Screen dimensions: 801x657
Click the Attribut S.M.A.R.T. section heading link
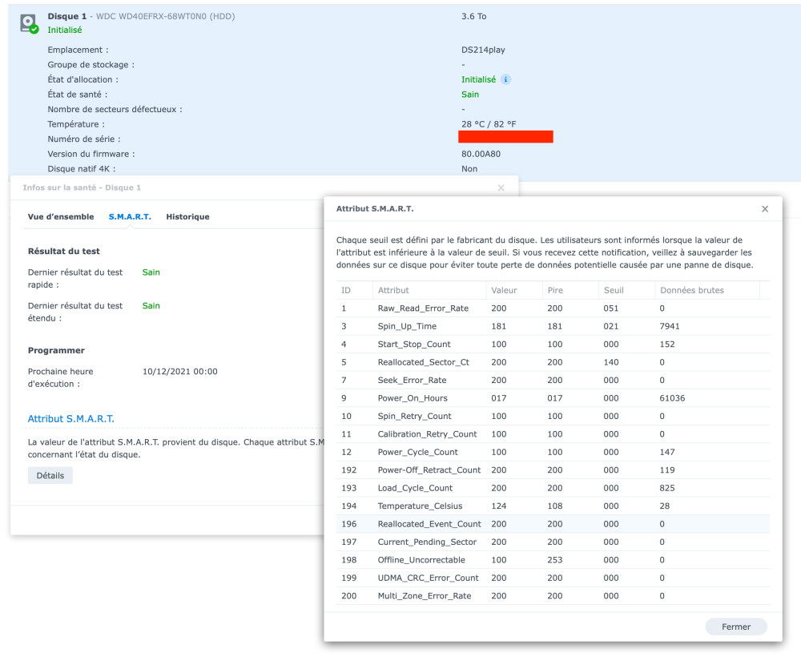(x=71, y=419)
